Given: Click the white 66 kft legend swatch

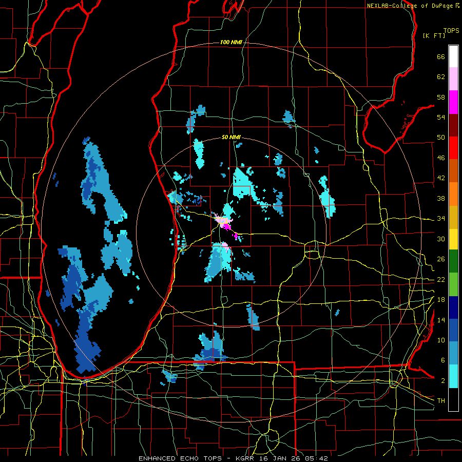Looking at the screenshot, I should 453,56.
